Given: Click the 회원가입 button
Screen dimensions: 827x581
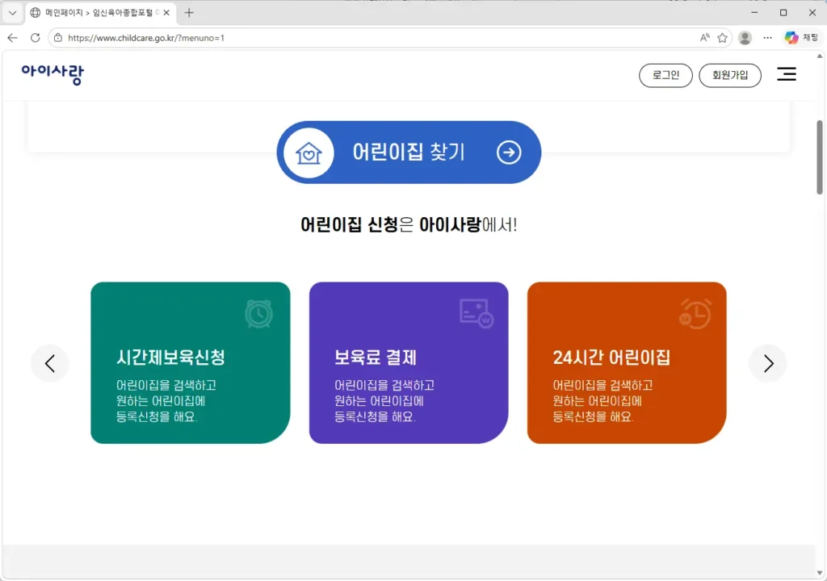Looking at the screenshot, I should 729,75.
